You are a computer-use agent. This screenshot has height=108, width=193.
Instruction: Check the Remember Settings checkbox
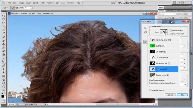150,90
